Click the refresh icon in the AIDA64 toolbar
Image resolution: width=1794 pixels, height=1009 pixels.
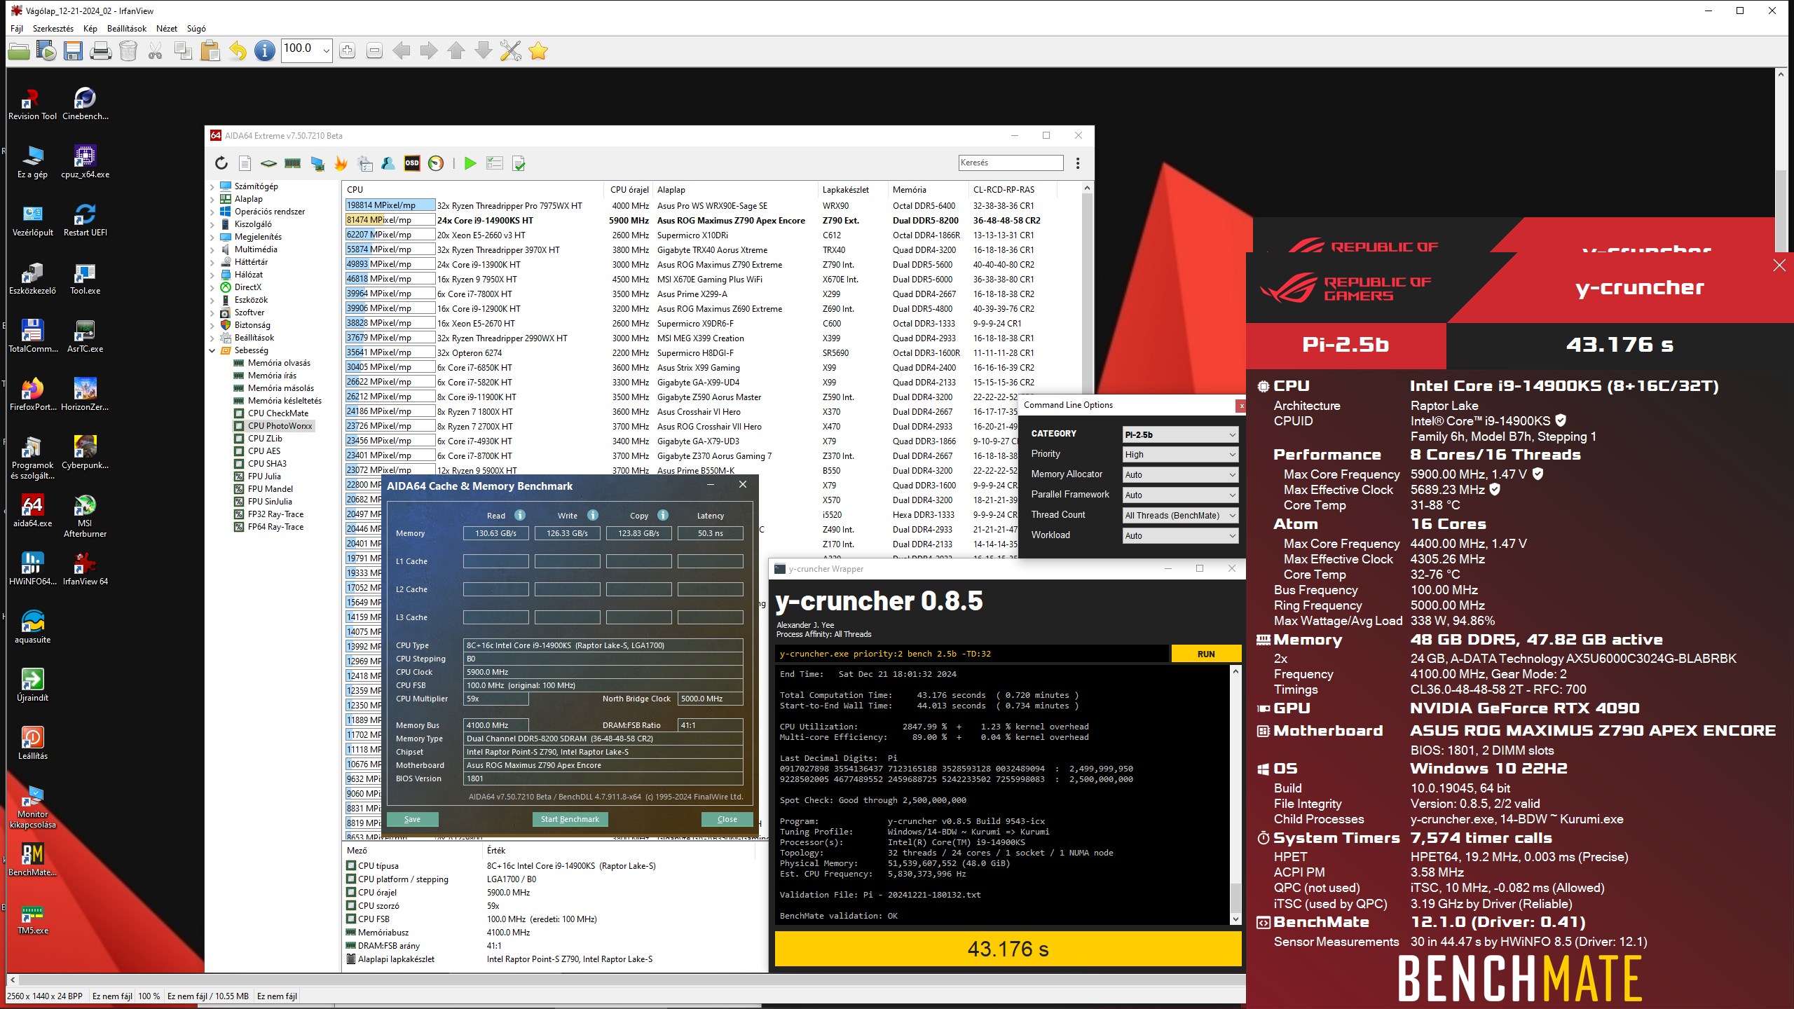[221, 163]
